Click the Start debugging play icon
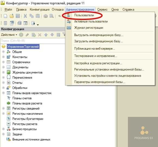This screenshot has height=147, width=158. tap(33, 23)
